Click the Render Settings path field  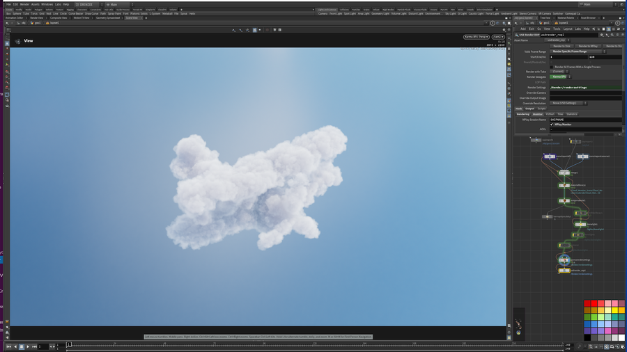point(586,88)
